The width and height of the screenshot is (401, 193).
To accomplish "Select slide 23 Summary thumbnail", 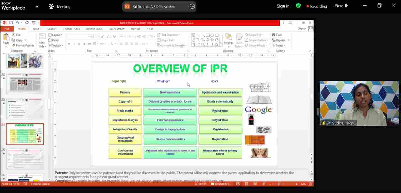I will click(x=25, y=109).
